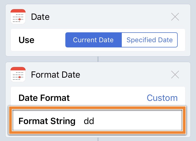Click the Date action calendar icon
The image size is (196, 141).
point(18,17)
